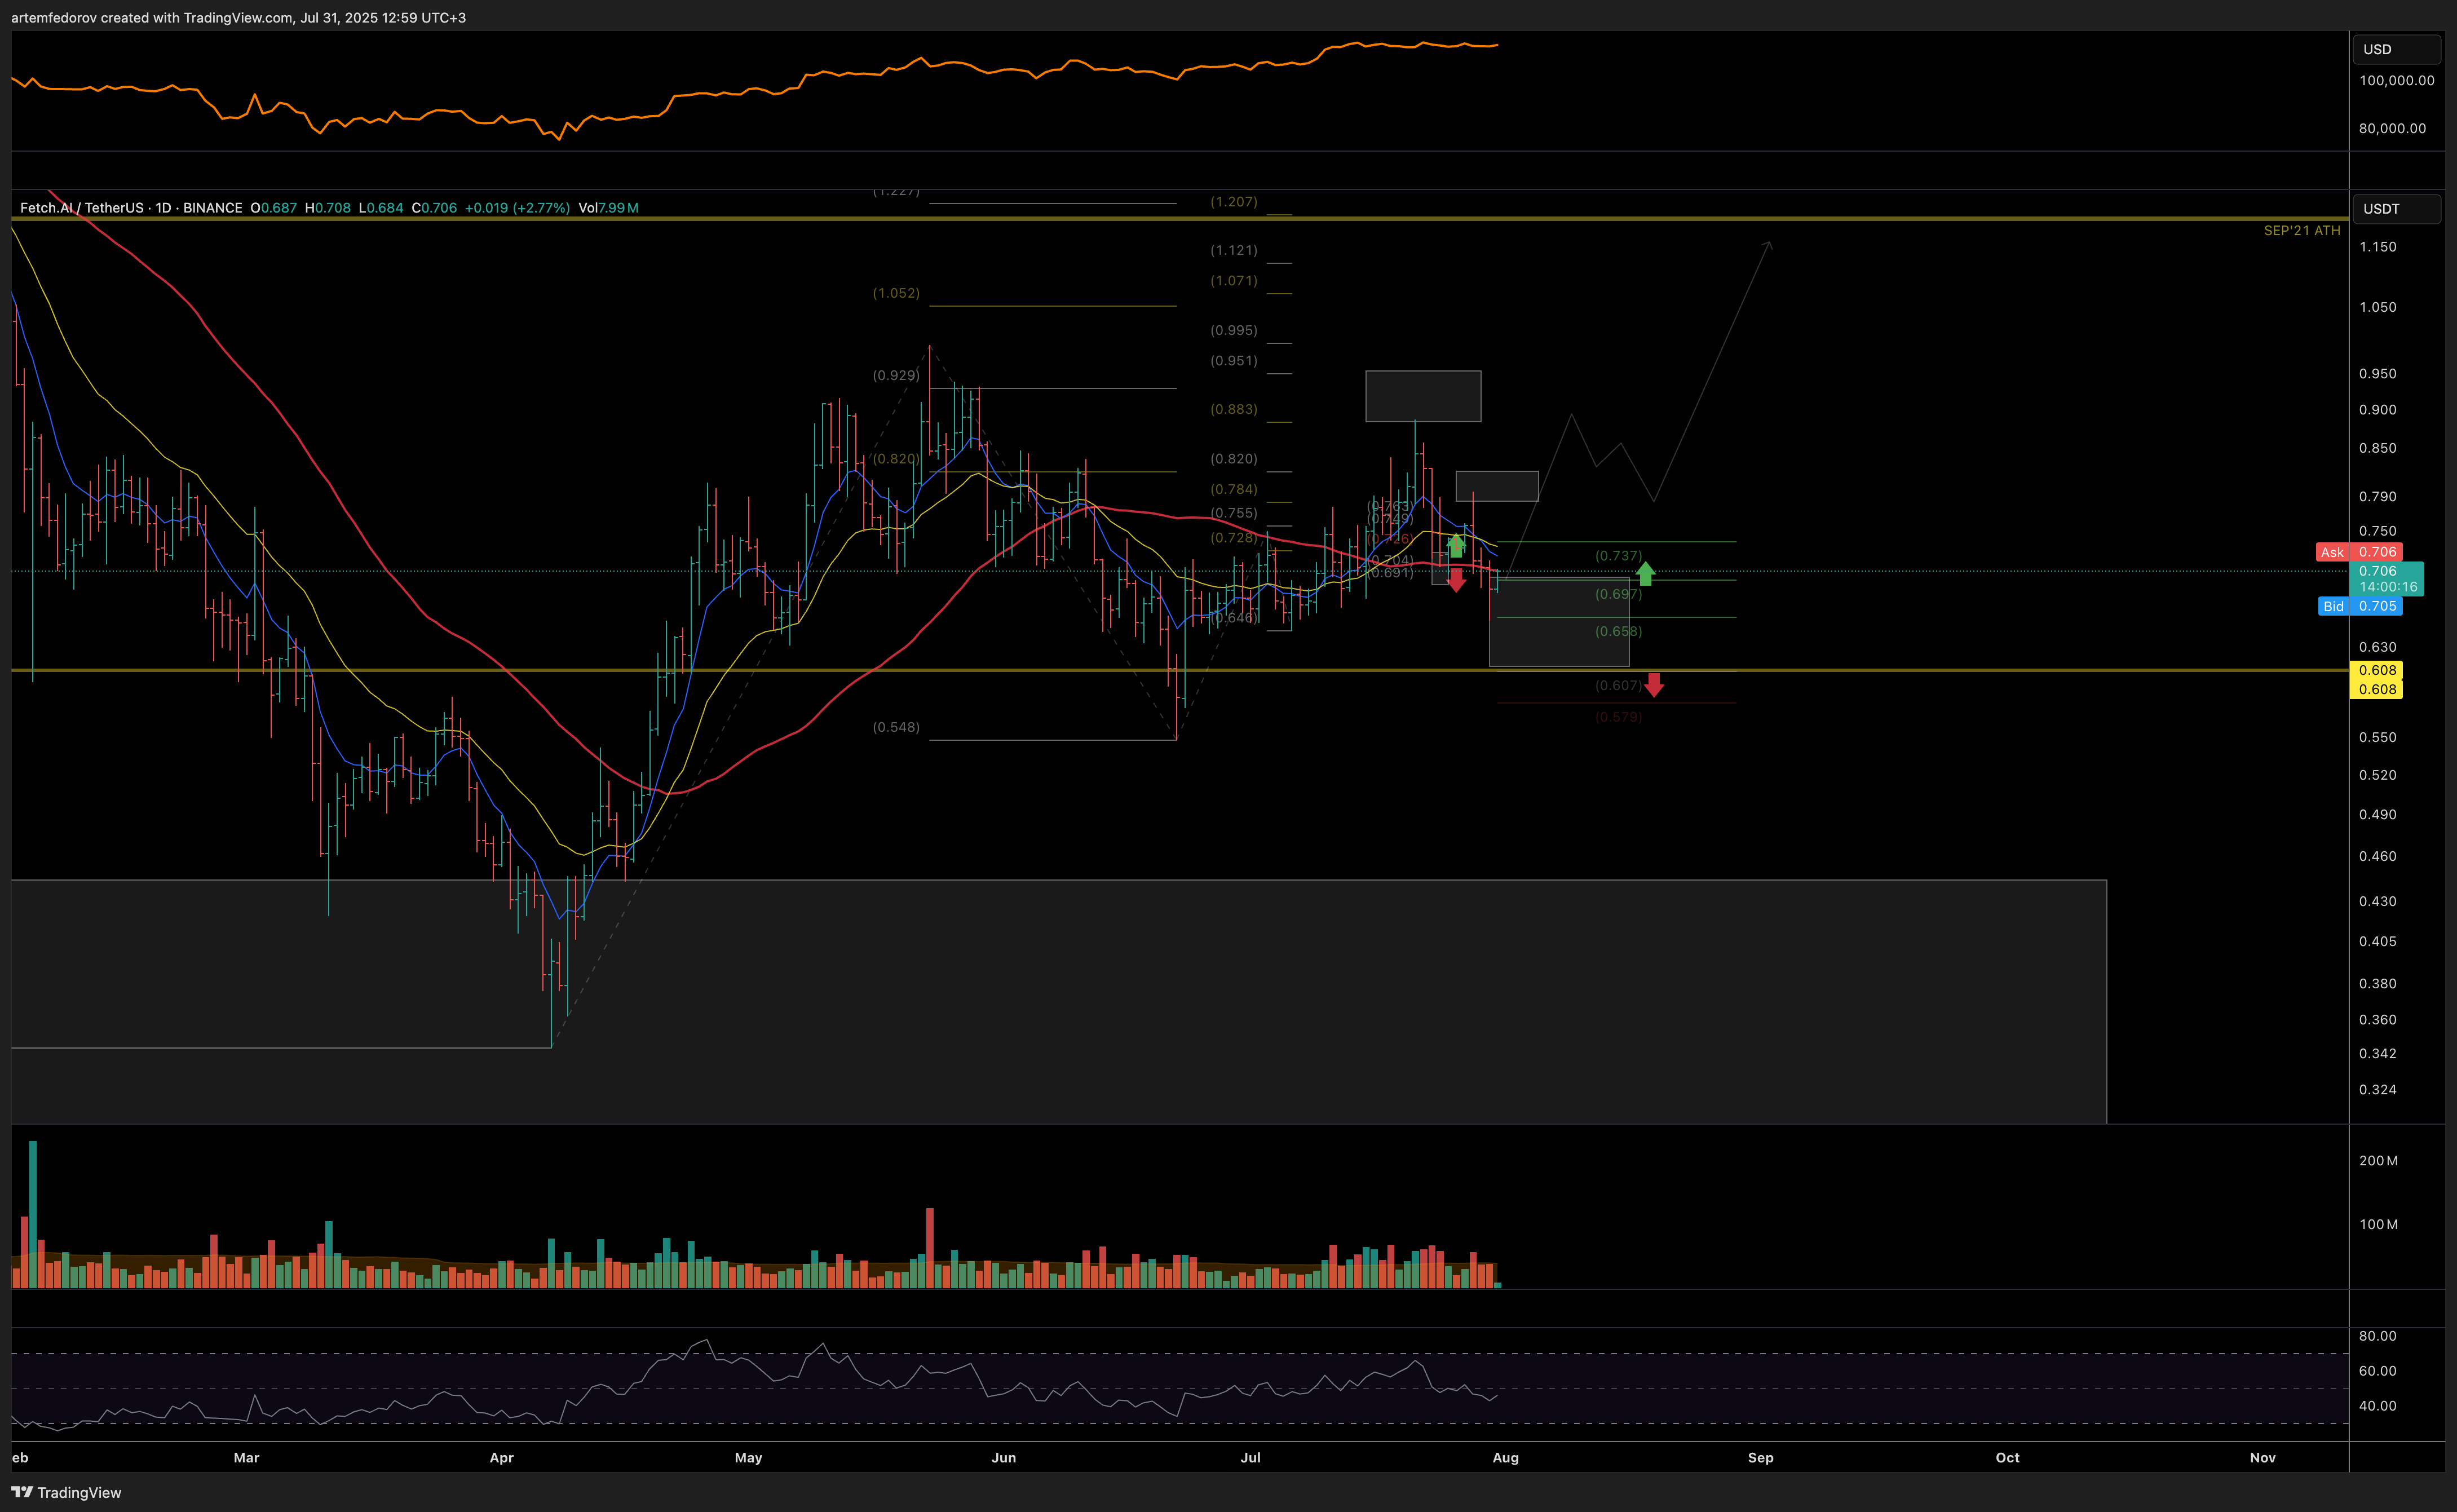Click the Aug label on the time axis
The width and height of the screenshot is (2457, 1512).
tap(1505, 1458)
